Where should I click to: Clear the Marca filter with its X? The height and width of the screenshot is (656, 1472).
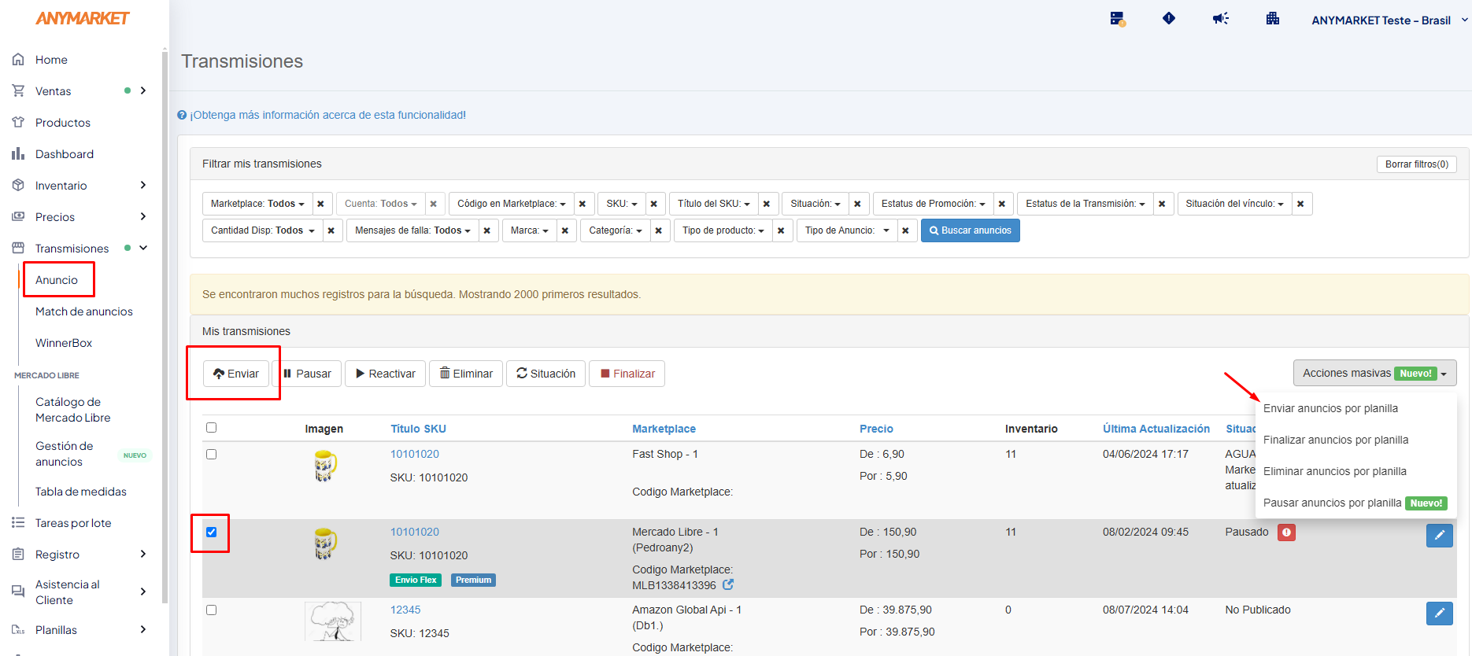coord(565,230)
